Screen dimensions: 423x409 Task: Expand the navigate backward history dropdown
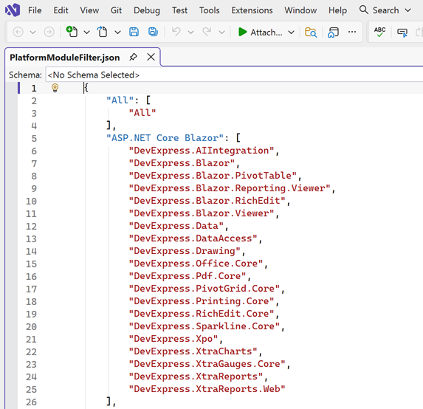[32, 32]
